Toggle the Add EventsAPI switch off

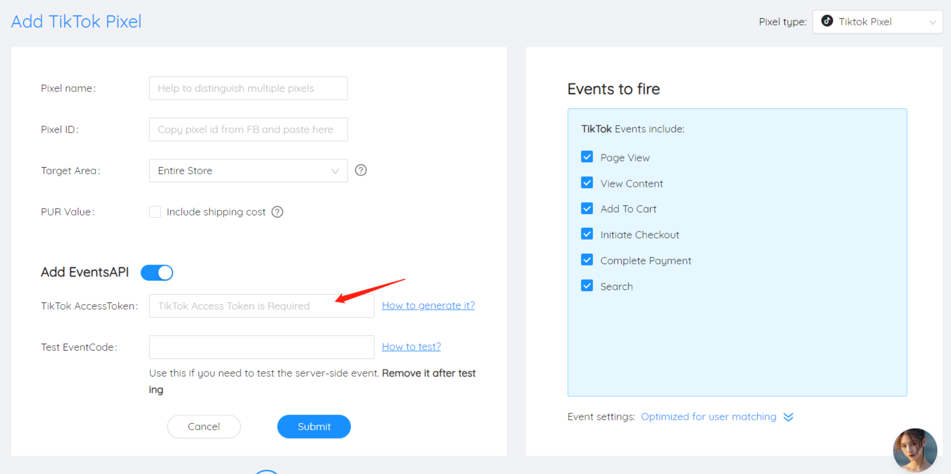click(157, 273)
